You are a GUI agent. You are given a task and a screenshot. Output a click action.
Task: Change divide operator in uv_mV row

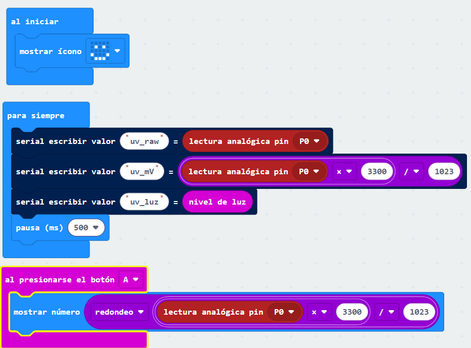pyautogui.click(x=411, y=172)
